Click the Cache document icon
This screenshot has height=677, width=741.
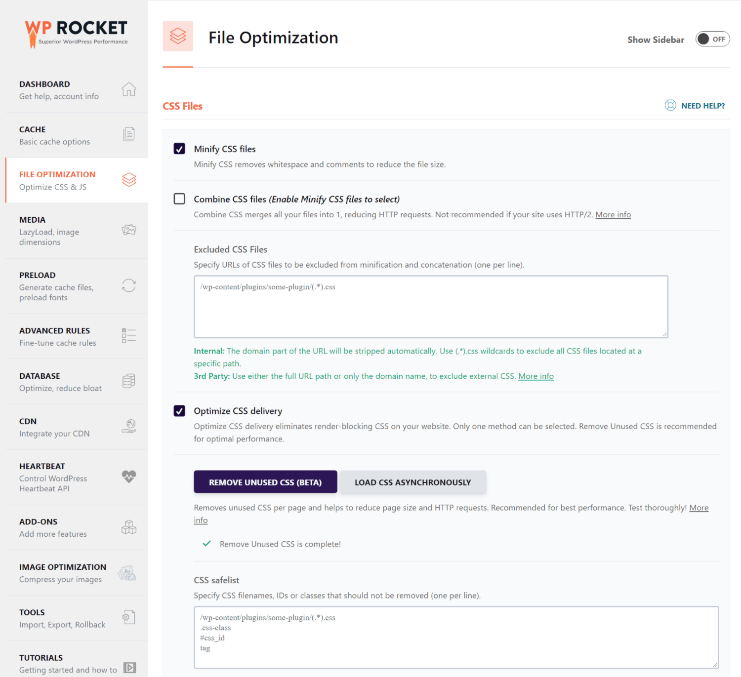point(129,134)
